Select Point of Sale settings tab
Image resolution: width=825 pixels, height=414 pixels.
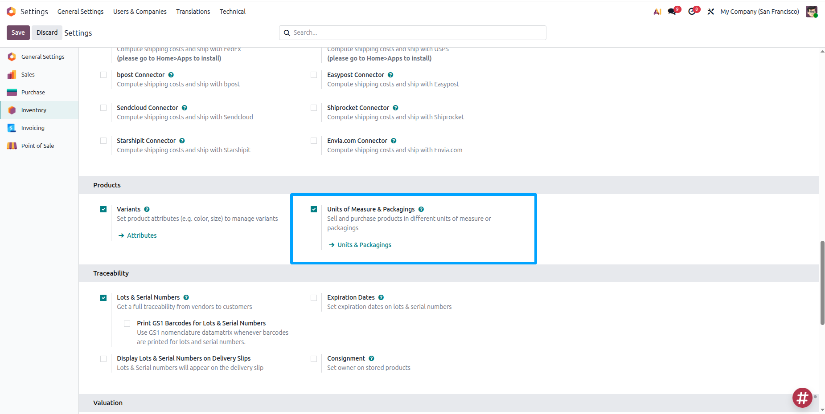(x=37, y=146)
